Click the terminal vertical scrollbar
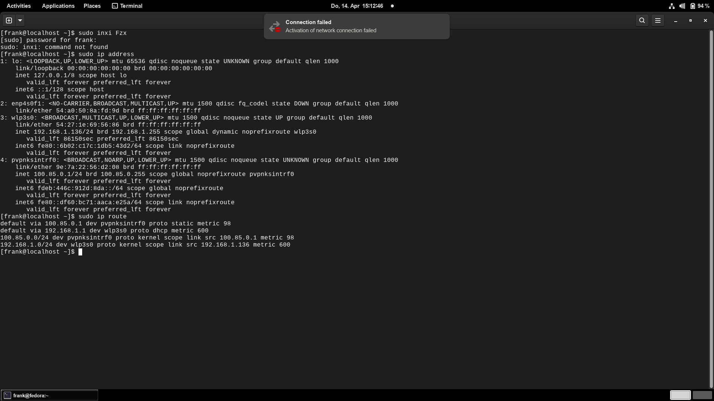714x401 pixels. pyautogui.click(x=711, y=208)
